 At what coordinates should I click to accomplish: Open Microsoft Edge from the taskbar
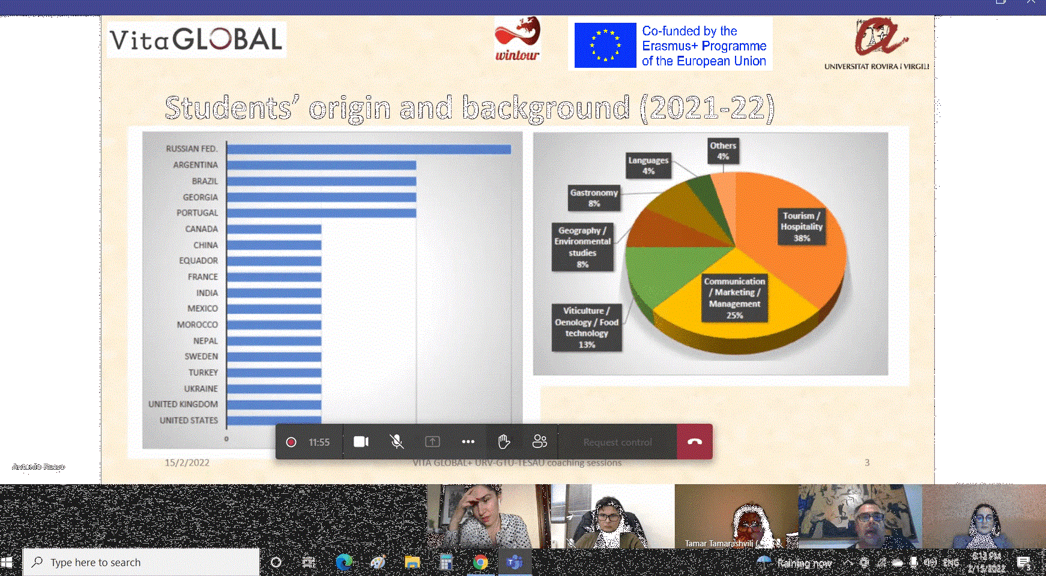pos(344,562)
